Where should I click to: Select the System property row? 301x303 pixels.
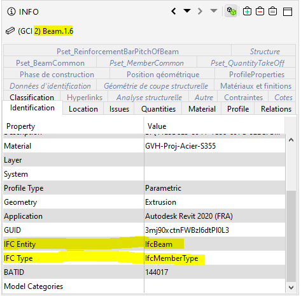click(x=144, y=174)
